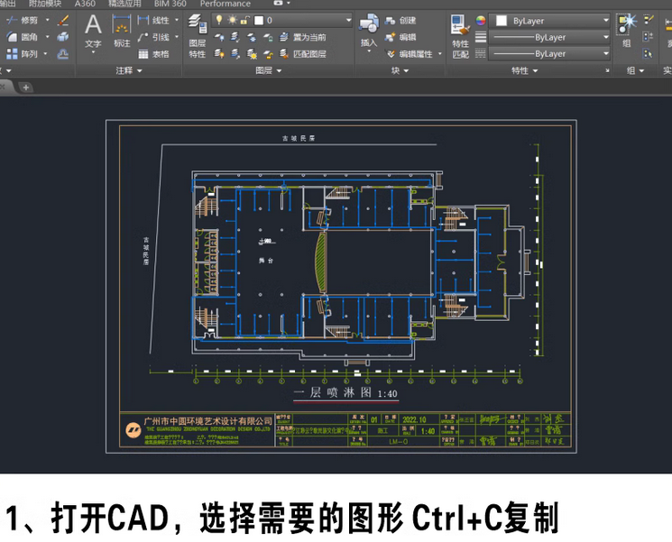Click the Erase pencil-eraser icon
The image size is (672, 542).
point(63,20)
